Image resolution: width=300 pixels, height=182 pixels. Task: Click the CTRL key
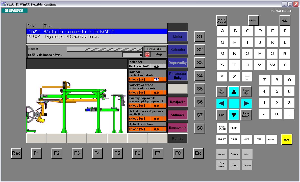tap(234, 139)
